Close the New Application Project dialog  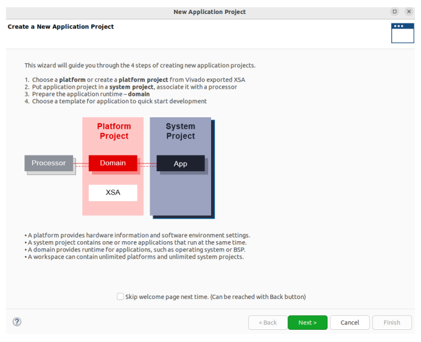409,12
